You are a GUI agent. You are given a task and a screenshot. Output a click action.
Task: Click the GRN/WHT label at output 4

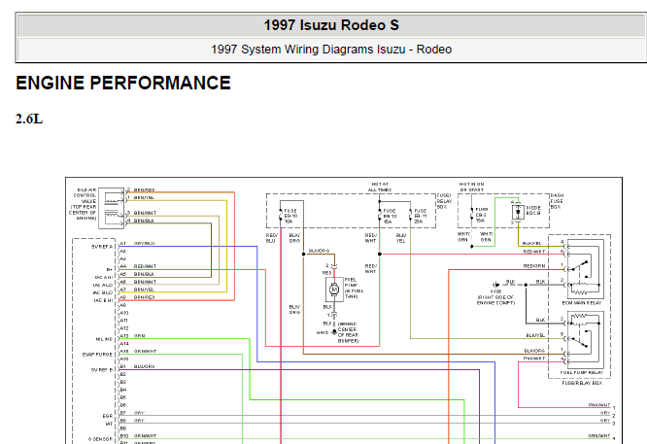click(x=599, y=436)
